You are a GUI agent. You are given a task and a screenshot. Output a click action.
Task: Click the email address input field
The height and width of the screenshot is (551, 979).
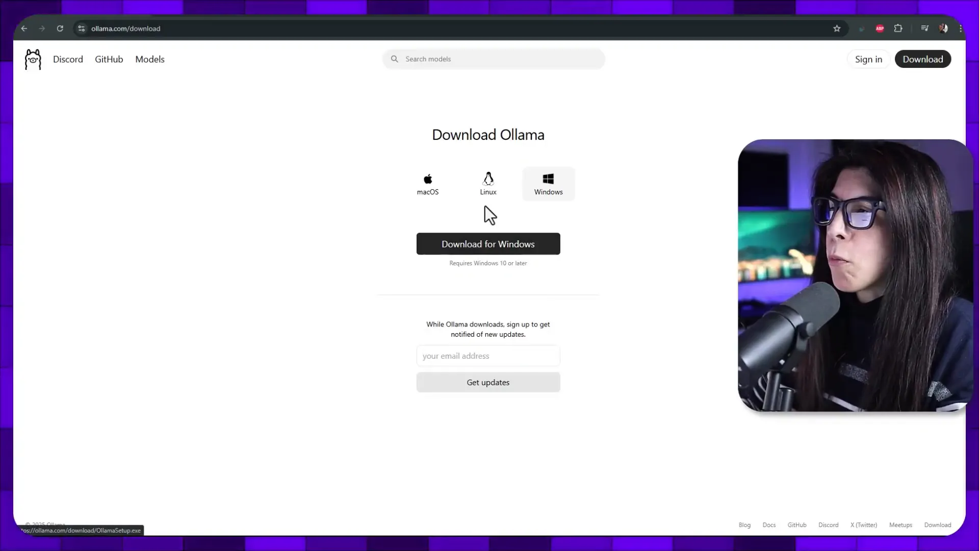tap(488, 355)
